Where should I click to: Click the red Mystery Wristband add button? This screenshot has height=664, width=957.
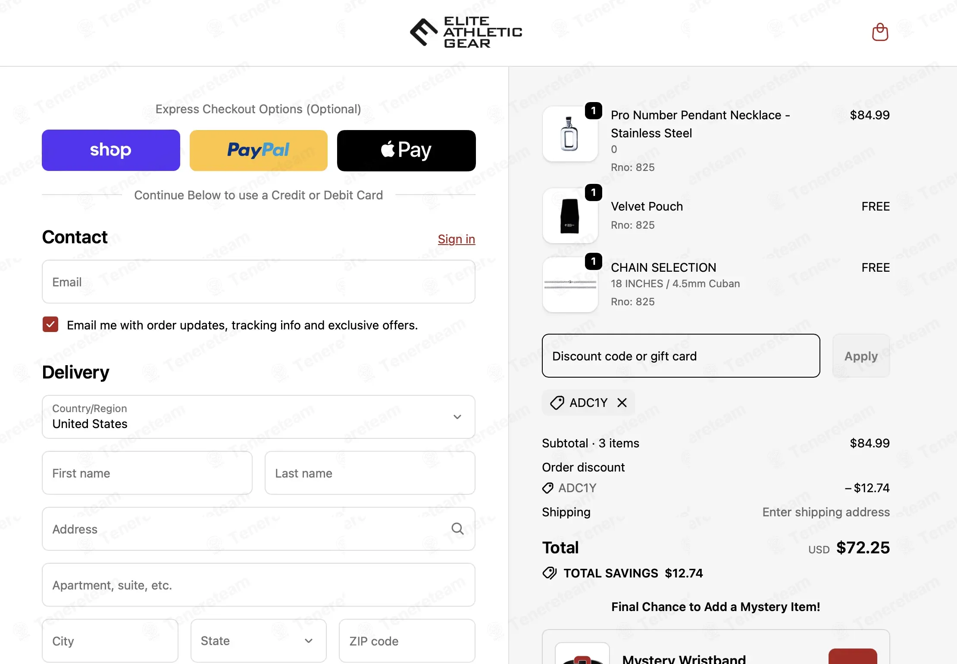(x=853, y=656)
